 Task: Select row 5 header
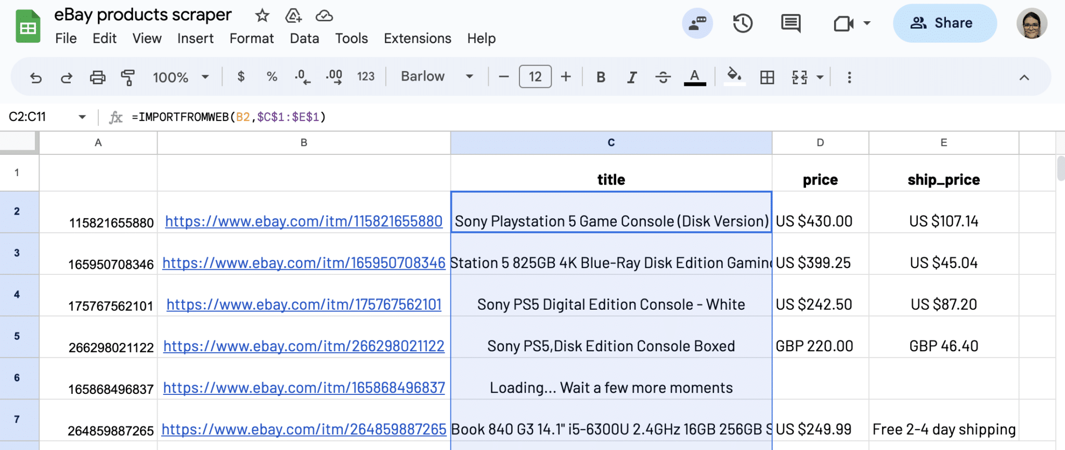pyautogui.click(x=19, y=336)
